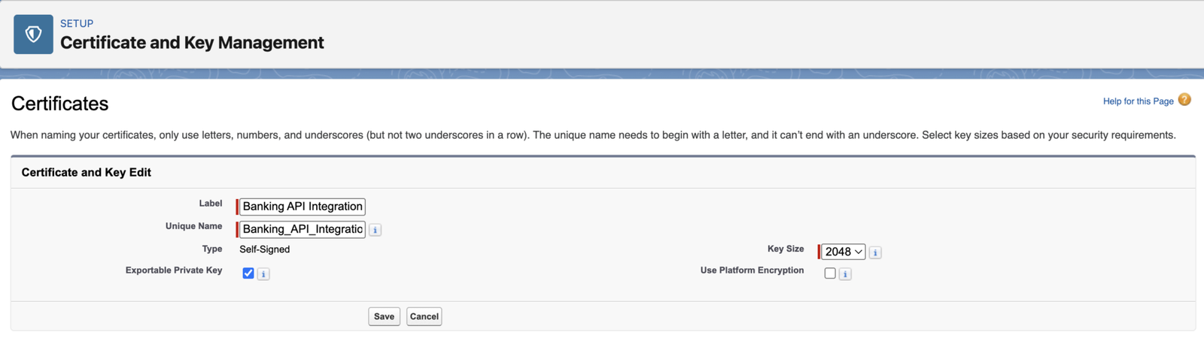Cancel the certificate edit
This screenshot has width=1204, height=344.
(424, 316)
